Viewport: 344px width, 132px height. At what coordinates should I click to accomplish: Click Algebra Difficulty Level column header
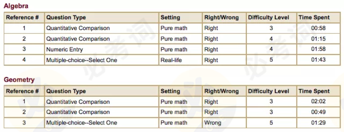pos(271,18)
